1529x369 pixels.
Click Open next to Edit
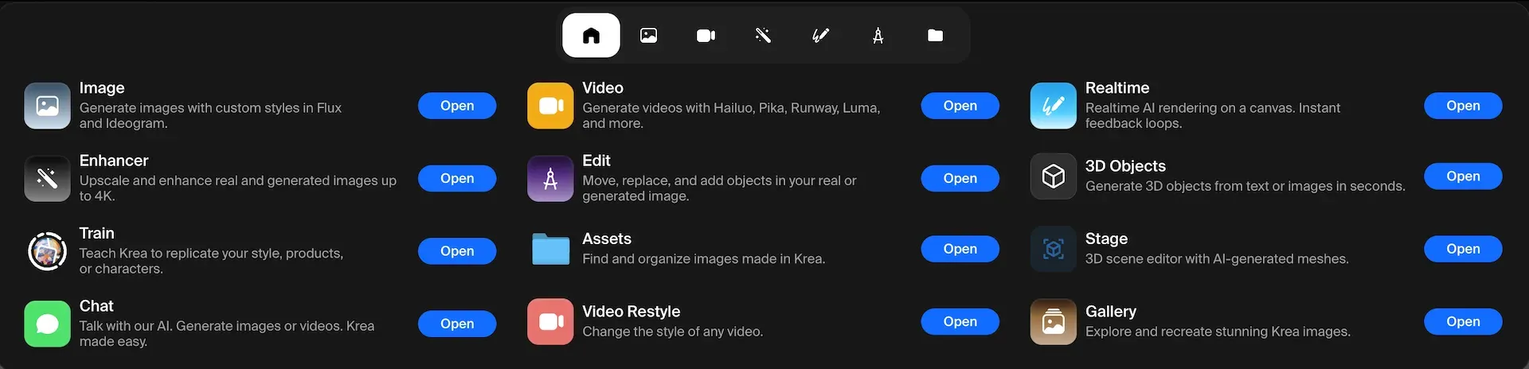pyautogui.click(x=960, y=178)
